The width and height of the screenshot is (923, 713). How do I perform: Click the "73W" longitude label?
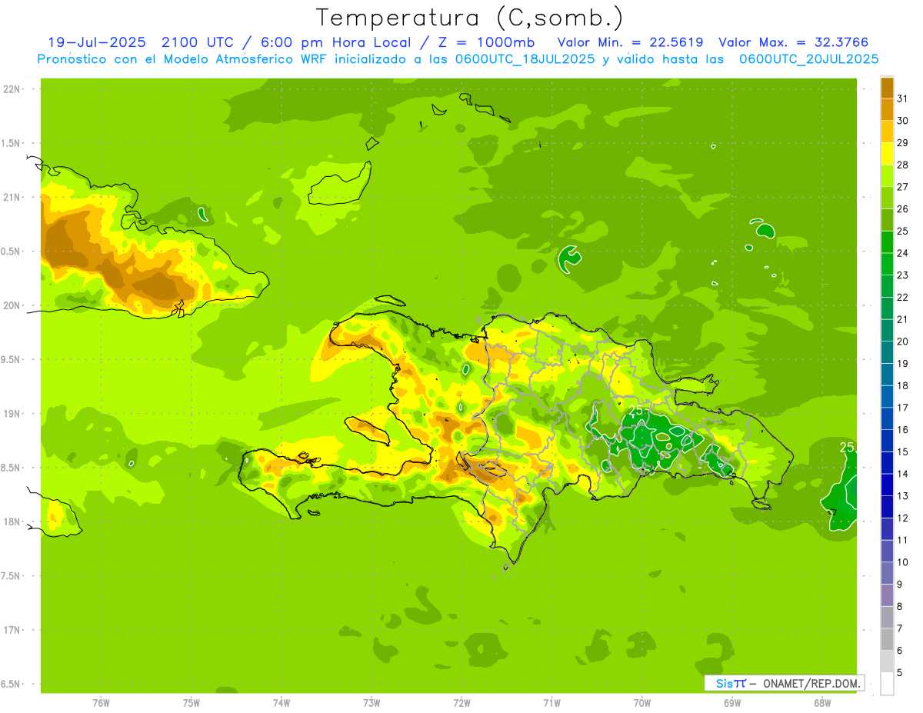coord(372,703)
